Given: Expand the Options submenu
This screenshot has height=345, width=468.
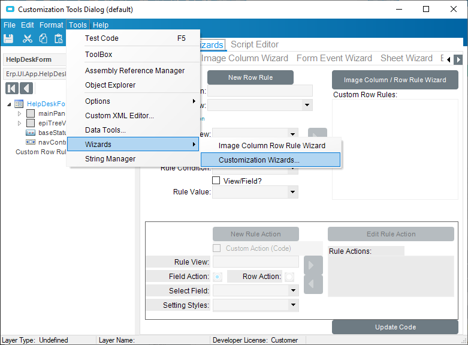Looking at the screenshot, I should click(134, 101).
